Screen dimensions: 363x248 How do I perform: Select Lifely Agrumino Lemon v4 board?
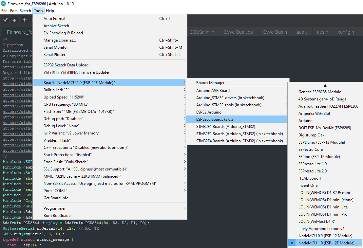325,229
